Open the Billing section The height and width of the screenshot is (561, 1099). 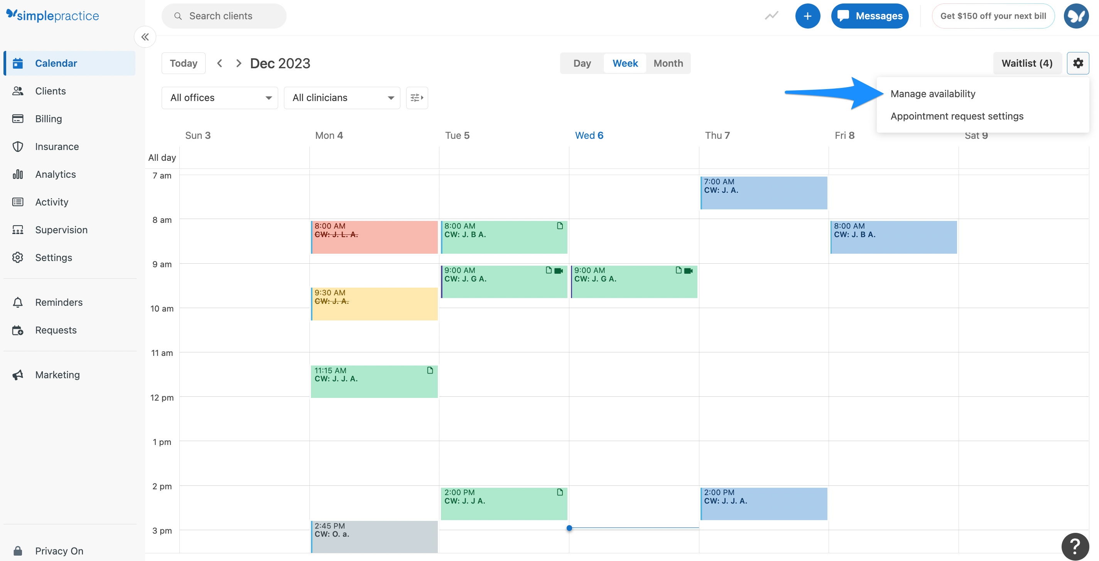pyautogui.click(x=48, y=118)
